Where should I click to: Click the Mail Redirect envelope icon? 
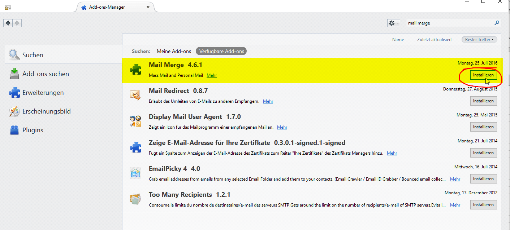135,95
